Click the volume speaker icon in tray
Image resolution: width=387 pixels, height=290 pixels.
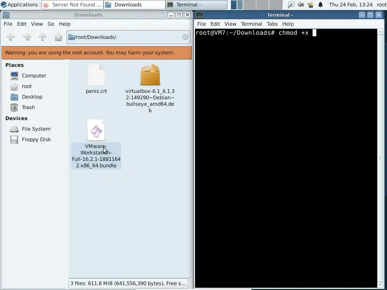tap(300, 5)
